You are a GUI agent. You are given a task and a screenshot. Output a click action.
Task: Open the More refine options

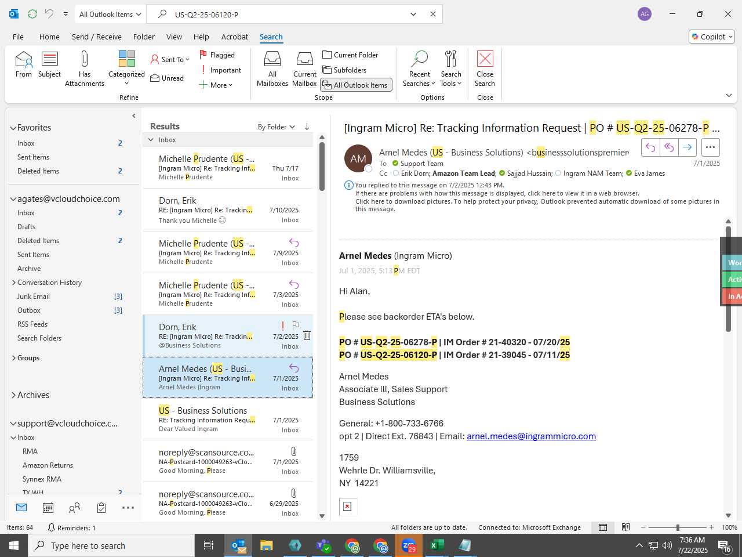216,85
